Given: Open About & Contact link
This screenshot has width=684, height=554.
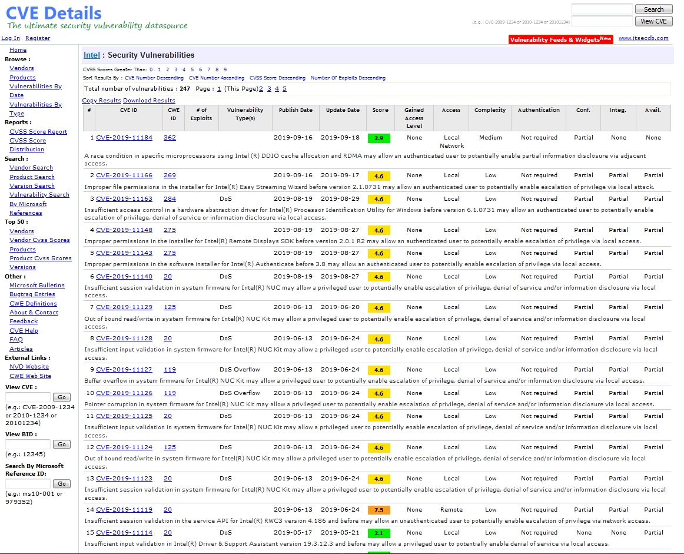Looking at the screenshot, I should point(34,313).
